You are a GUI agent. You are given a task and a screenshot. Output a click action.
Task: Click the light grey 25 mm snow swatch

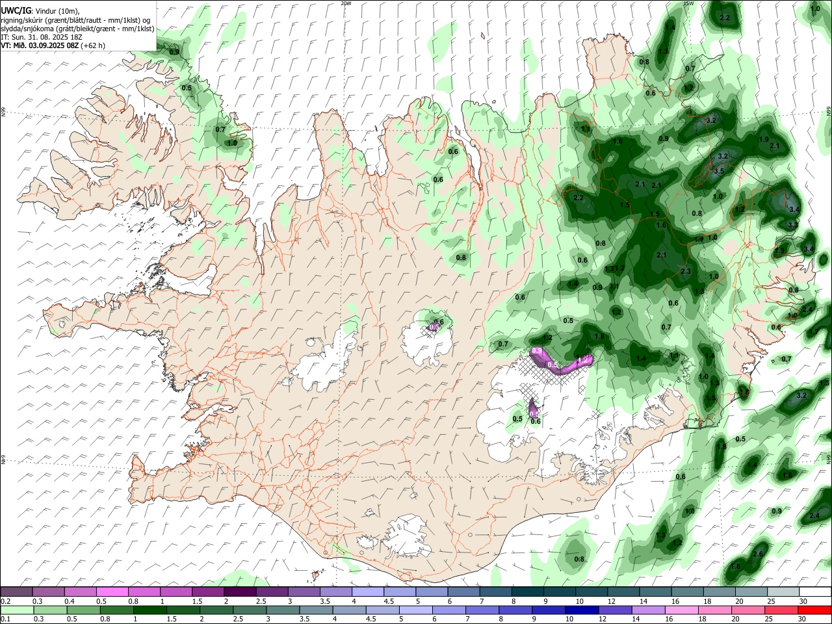(783, 592)
